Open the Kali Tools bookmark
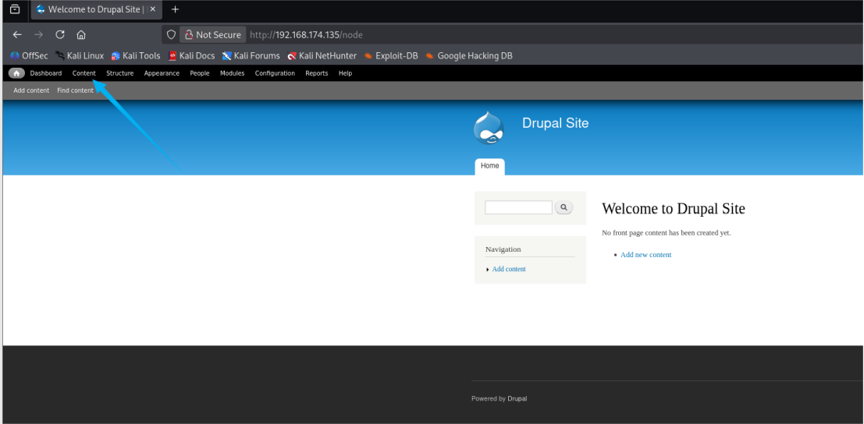864x424 pixels. (x=136, y=55)
